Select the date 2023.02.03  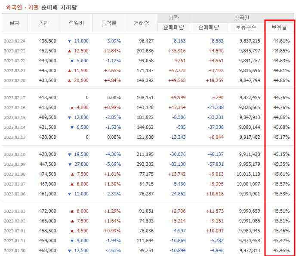pos(15,211)
